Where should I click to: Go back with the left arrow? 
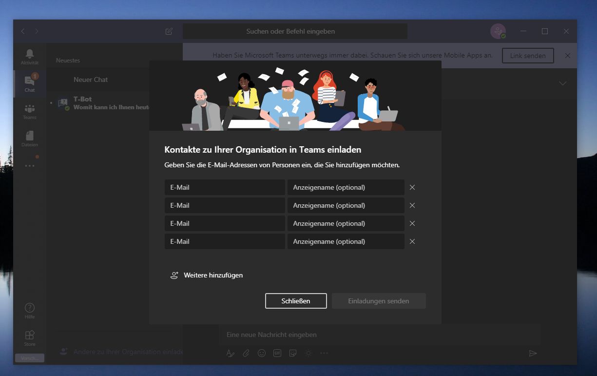tap(23, 31)
